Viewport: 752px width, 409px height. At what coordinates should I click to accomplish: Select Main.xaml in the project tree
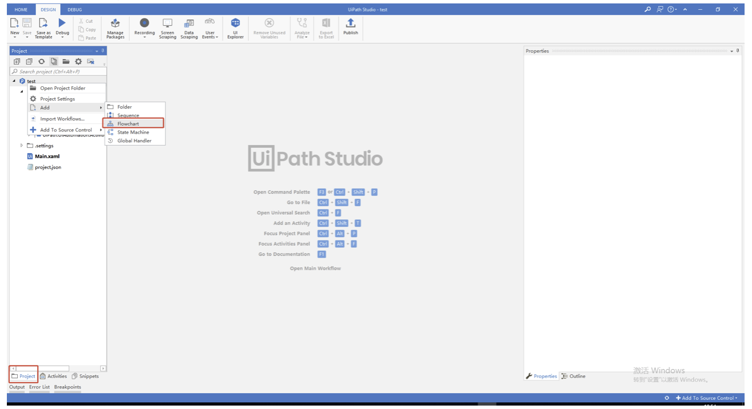(43, 156)
